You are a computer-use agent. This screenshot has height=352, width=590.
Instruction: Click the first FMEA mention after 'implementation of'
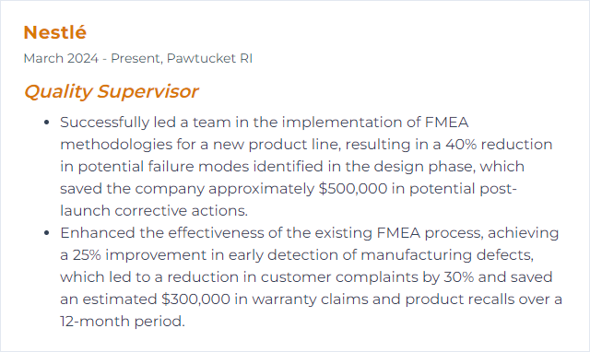click(446, 123)
